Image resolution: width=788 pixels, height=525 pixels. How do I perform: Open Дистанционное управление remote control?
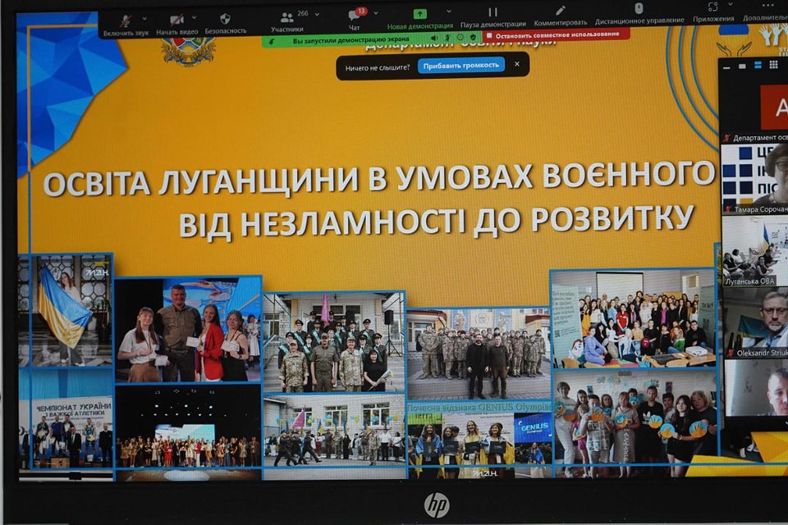(x=639, y=14)
